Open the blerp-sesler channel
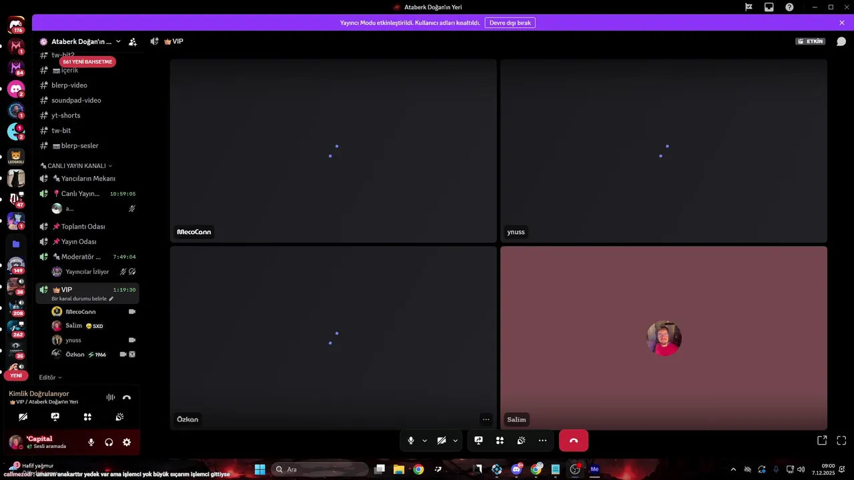Viewport: 854px width, 480px height. 87,145
